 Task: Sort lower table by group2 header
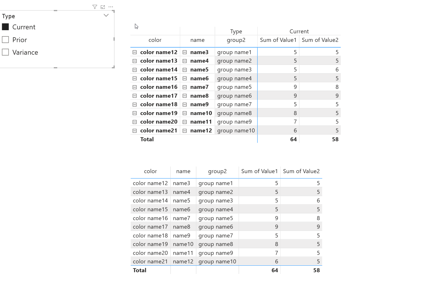tap(217, 171)
